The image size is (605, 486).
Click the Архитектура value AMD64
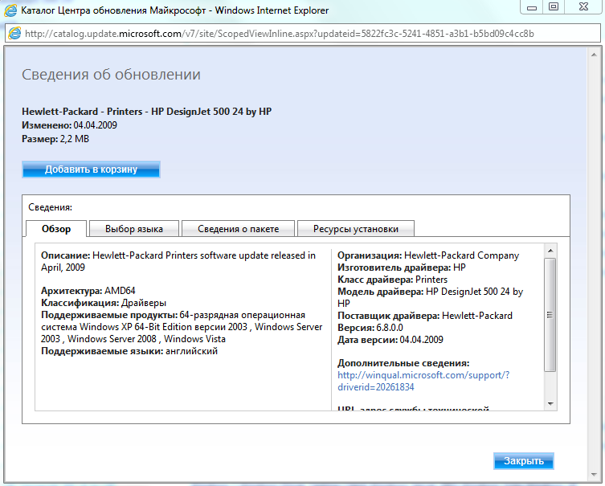(120, 291)
